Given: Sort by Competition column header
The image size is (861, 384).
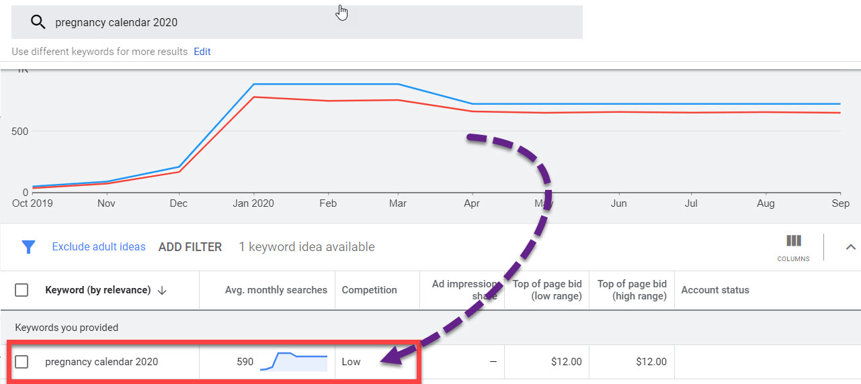Looking at the screenshot, I should point(369,290).
